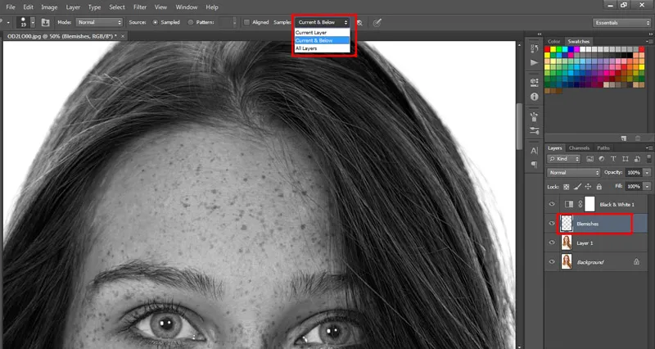Image resolution: width=655 pixels, height=349 pixels.
Task: Hide the Blemishes layer
Action: tap(552, 223)
